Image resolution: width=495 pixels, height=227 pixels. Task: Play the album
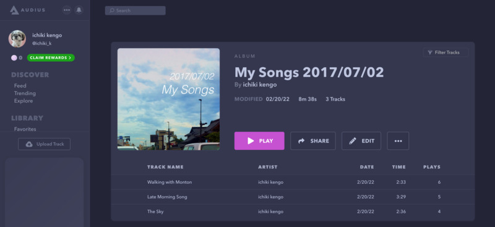coord(259,141)
